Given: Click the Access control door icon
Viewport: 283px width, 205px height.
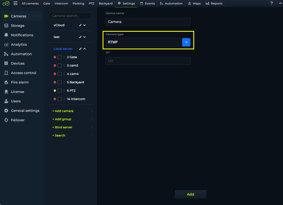Looking at the screenshot, I should point(6,73).
